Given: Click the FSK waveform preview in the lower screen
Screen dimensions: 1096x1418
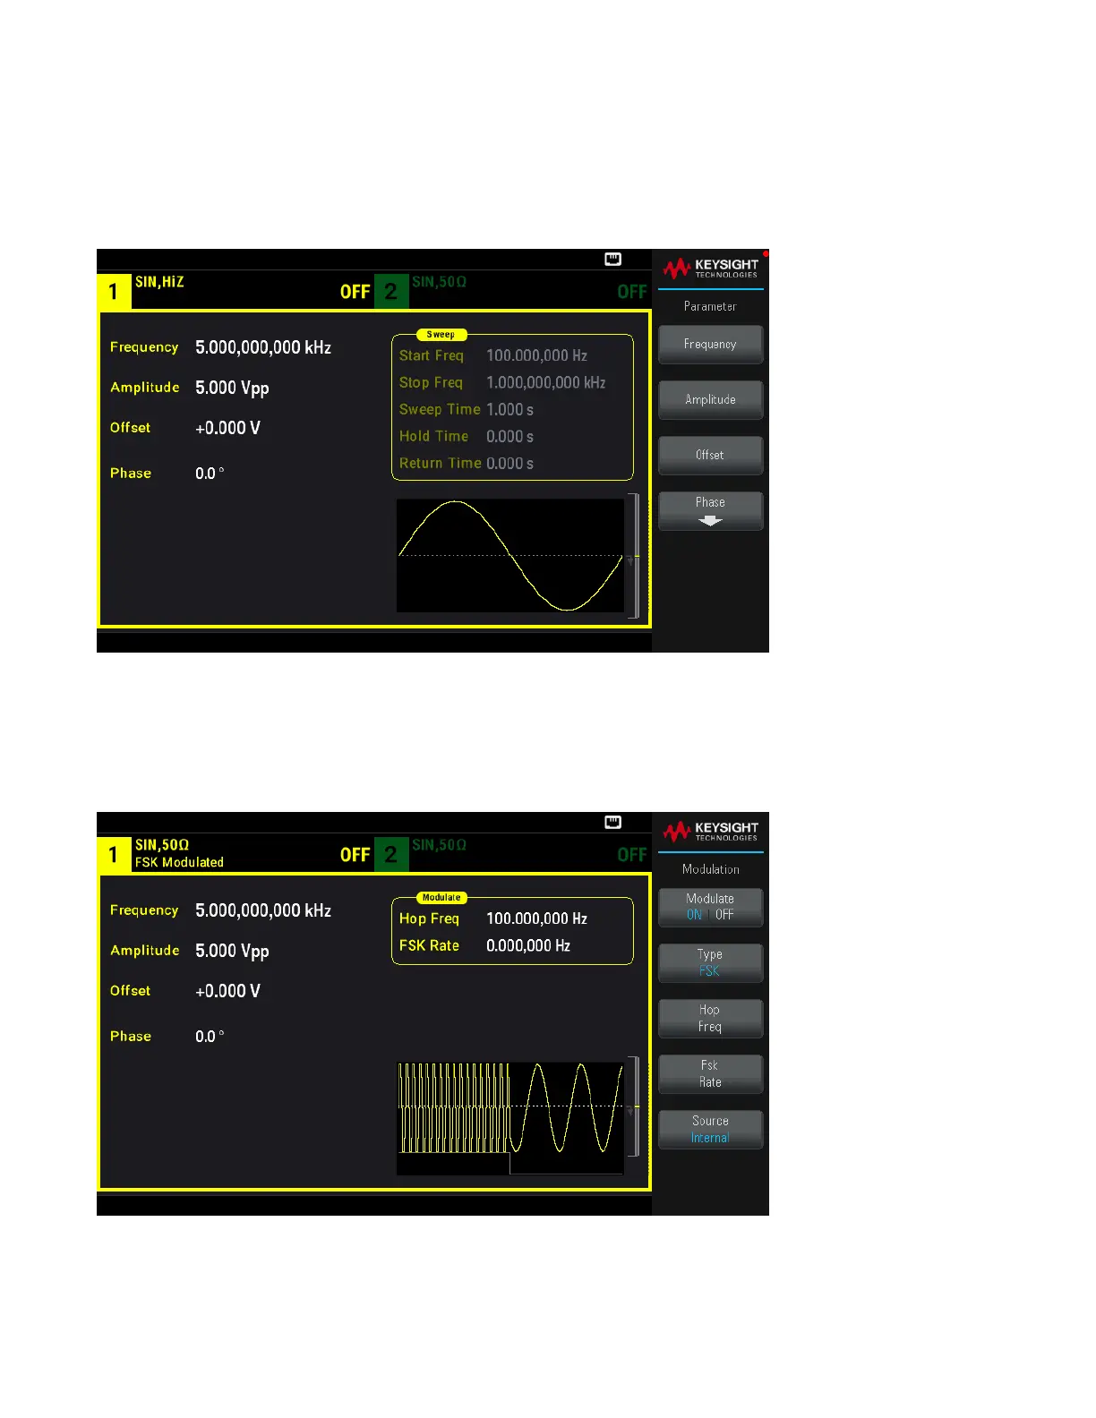Looking at the screenshot, I should 510,1118.
